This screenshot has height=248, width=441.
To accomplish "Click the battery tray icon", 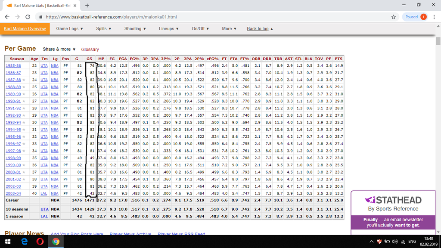I will [x=387, y=242].
